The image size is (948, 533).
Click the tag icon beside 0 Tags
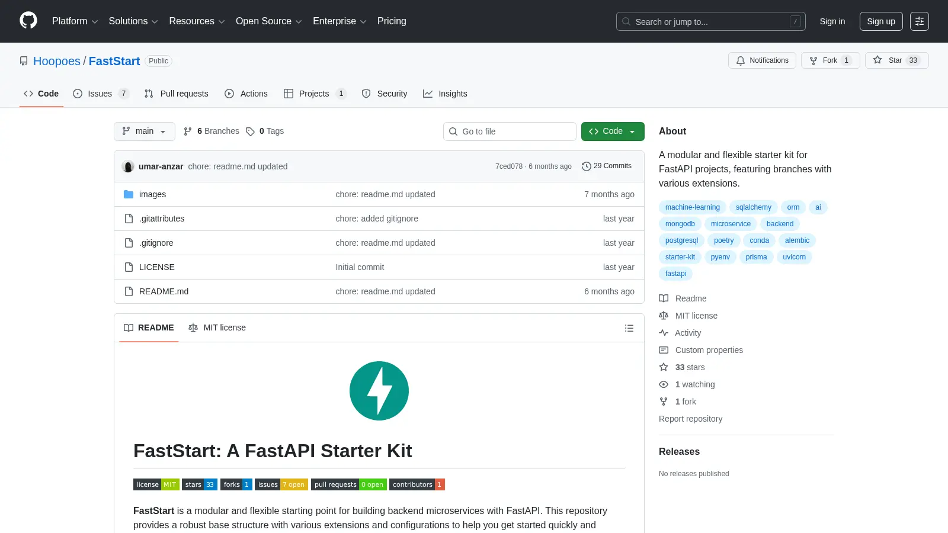pyautogui.click(x=250, y=131)
